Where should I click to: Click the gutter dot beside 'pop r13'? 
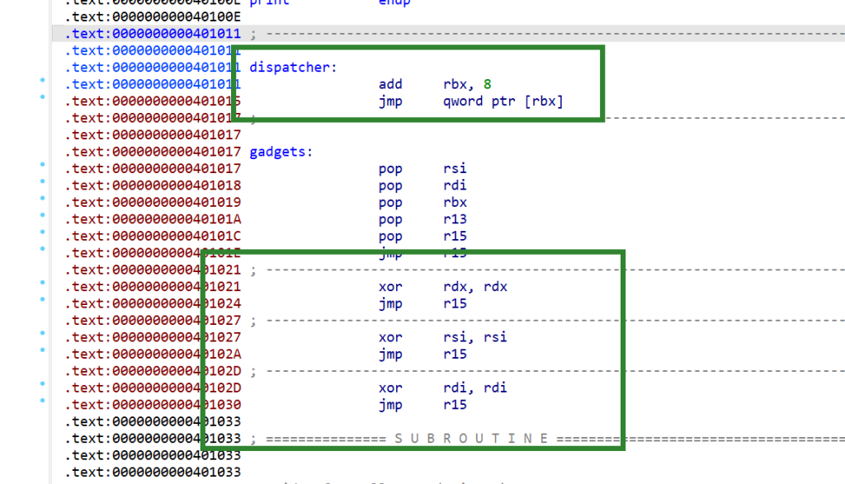point(42,215)
